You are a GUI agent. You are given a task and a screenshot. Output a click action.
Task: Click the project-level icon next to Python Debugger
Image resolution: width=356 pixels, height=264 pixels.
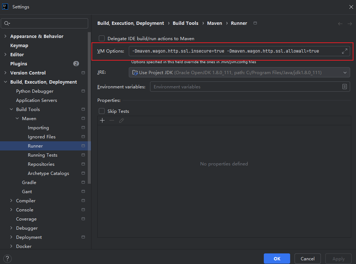point(83,91)
